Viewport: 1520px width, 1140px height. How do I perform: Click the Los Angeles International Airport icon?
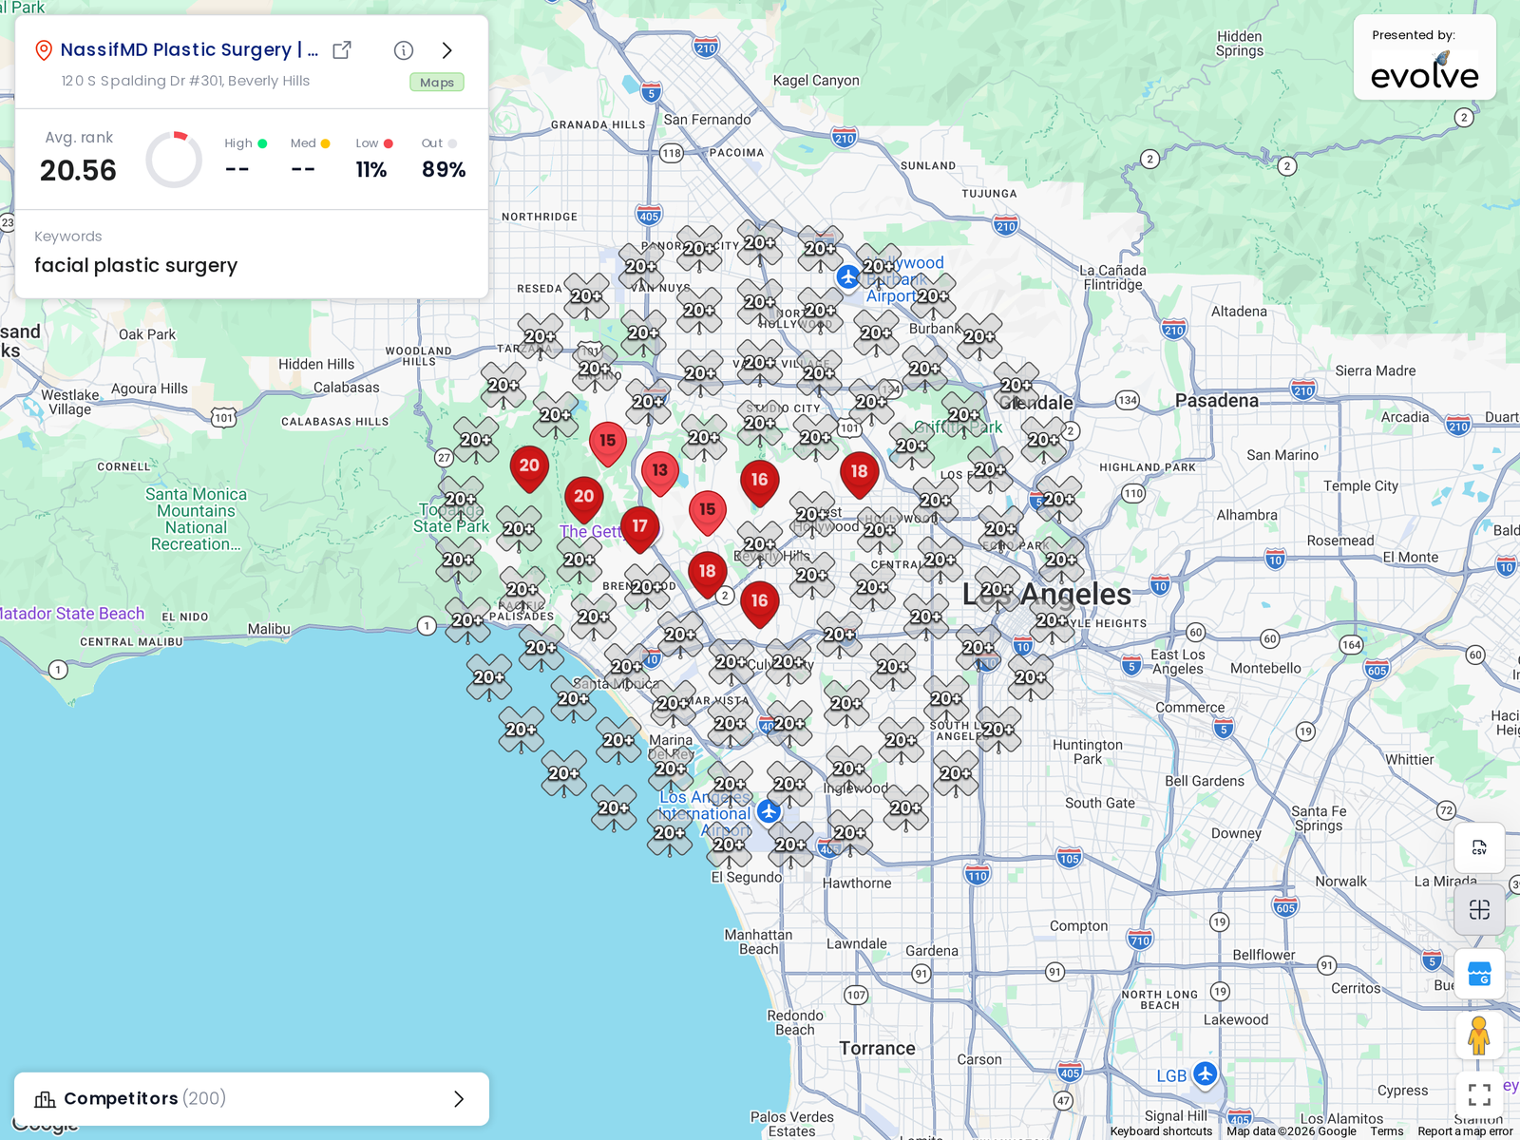769,812
